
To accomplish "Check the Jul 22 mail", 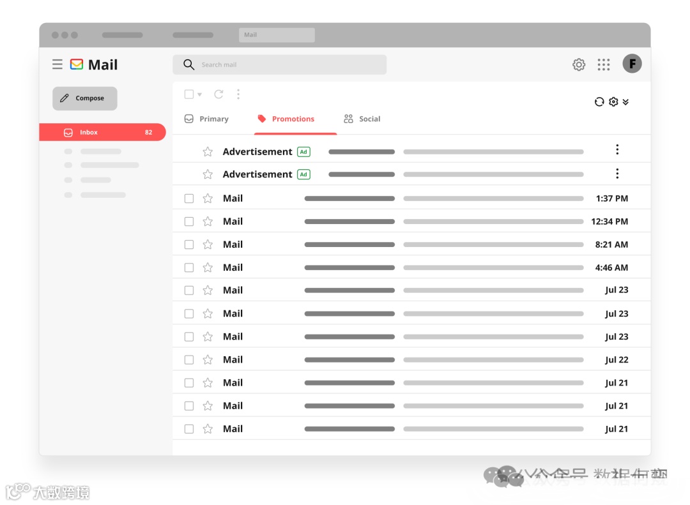I will point(188,360).
